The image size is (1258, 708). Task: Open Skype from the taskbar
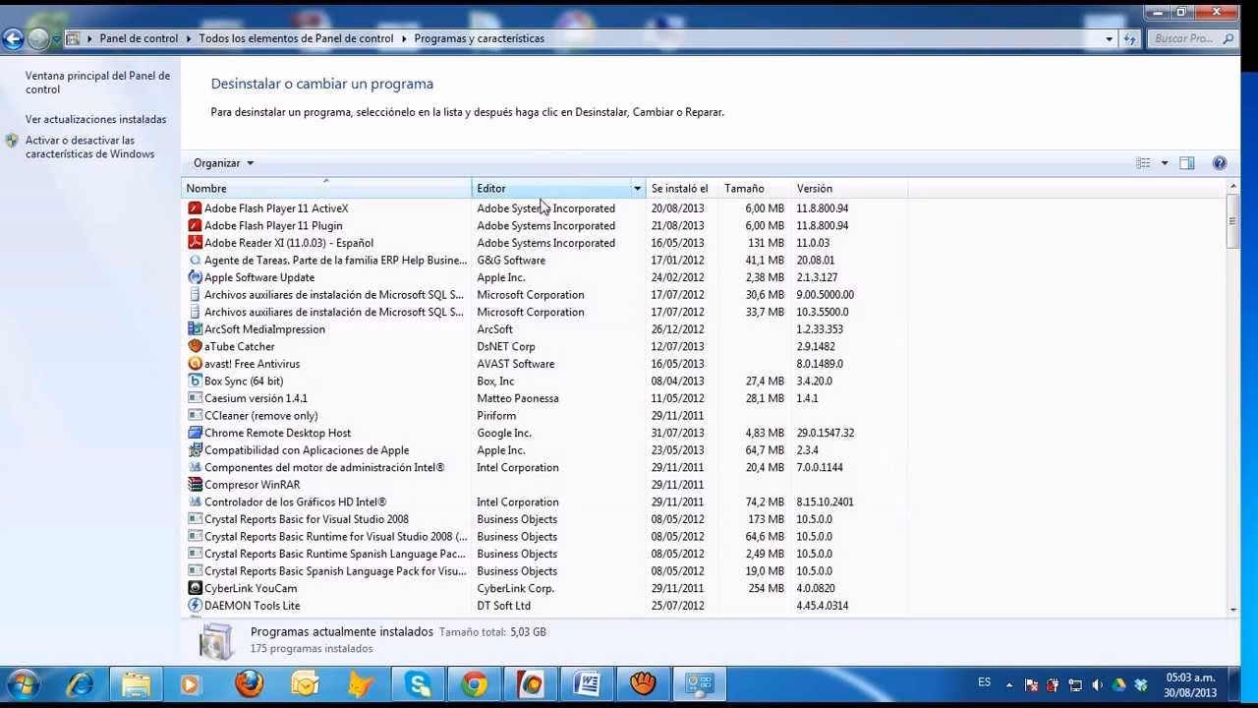pos(418,683)
